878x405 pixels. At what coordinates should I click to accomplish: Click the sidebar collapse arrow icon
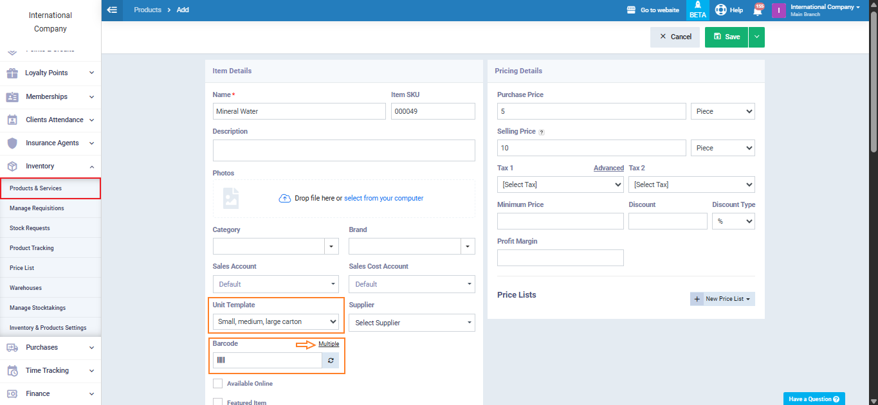[113, 10]
